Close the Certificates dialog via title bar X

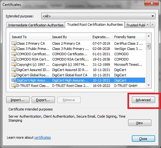[x=152, y=3]
